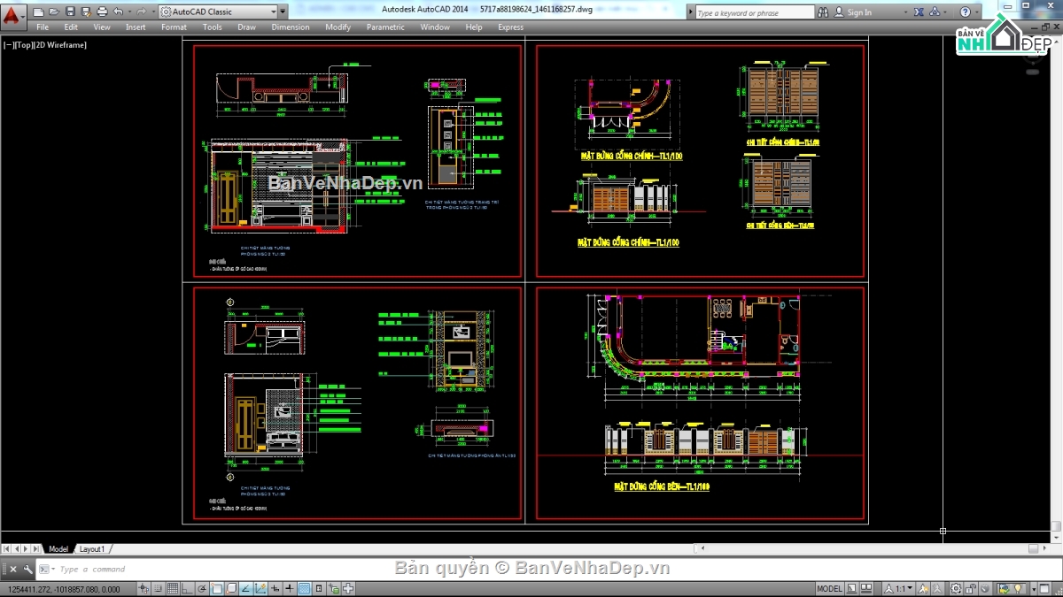Undo the last action via the Undo arrow
This screenshot has width=1063, height=597.
coord(118,12)
